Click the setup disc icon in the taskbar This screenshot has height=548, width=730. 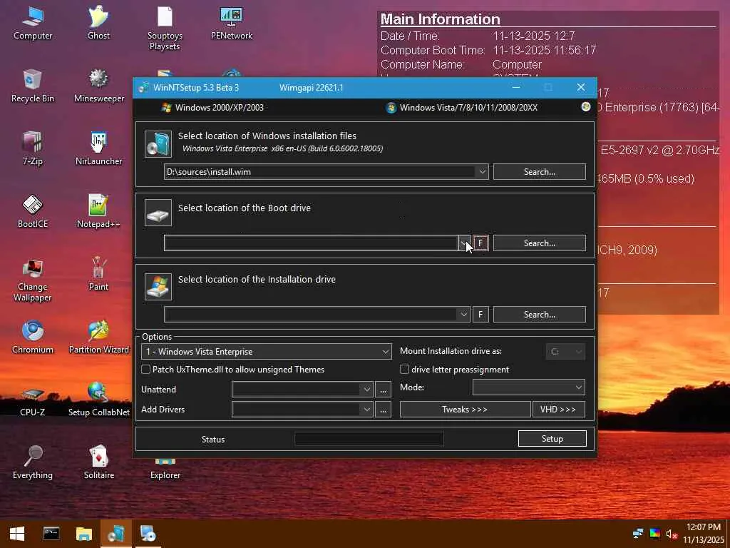pyautogui.click(x=148, y=534)
